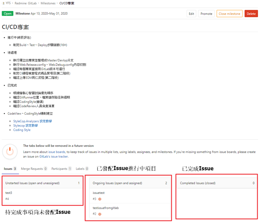Click the circular power illustration icon
This screenshot has width=260, height=222.
pyautogui.click(x=10, y=151)
